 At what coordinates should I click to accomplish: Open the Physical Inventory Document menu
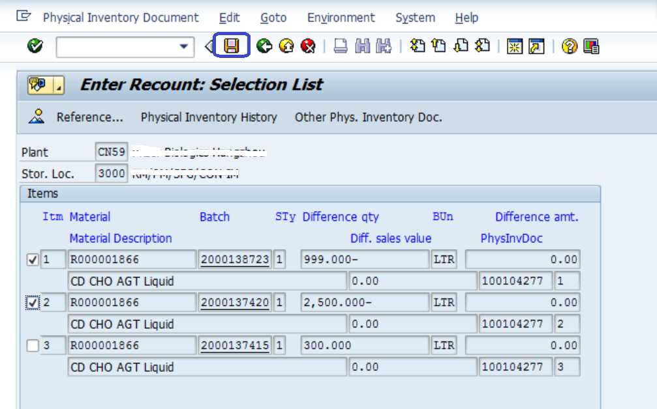pos(121,18)
